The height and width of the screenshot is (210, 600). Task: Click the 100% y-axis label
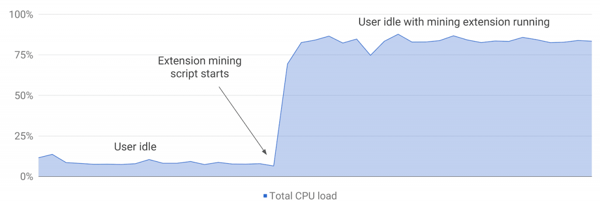click(x=21, y=14)
